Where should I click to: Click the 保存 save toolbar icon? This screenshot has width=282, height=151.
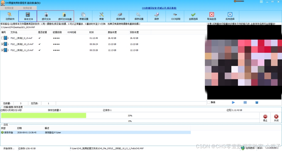(x=157, y=16)
